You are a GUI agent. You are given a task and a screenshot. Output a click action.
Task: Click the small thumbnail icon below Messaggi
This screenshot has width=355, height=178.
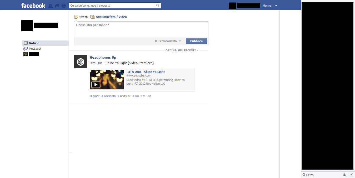tap(26, 54)
